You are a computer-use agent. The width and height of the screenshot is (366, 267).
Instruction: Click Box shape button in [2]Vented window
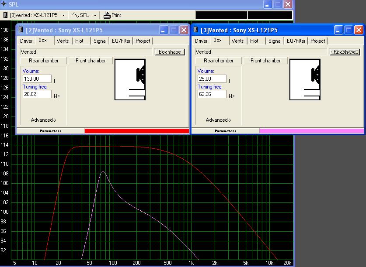pos(170,52)
